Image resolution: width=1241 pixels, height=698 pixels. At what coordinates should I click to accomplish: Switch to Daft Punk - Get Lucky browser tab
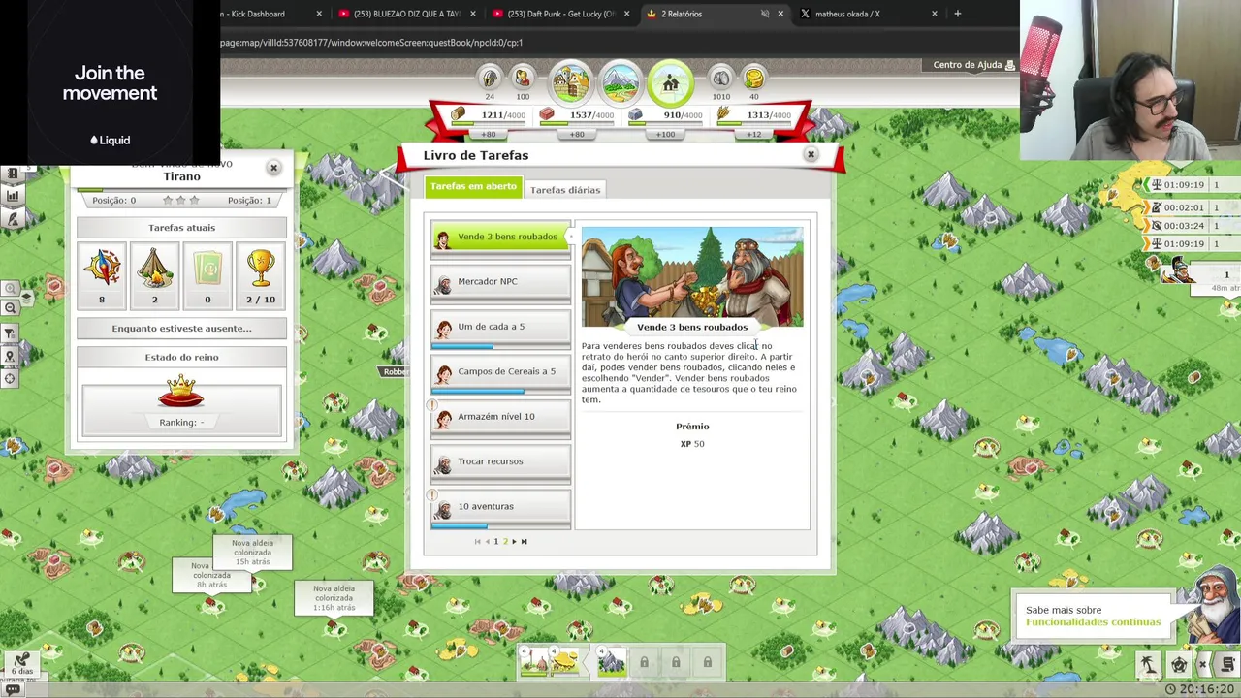pyautogui.click(x=562, y=14)
